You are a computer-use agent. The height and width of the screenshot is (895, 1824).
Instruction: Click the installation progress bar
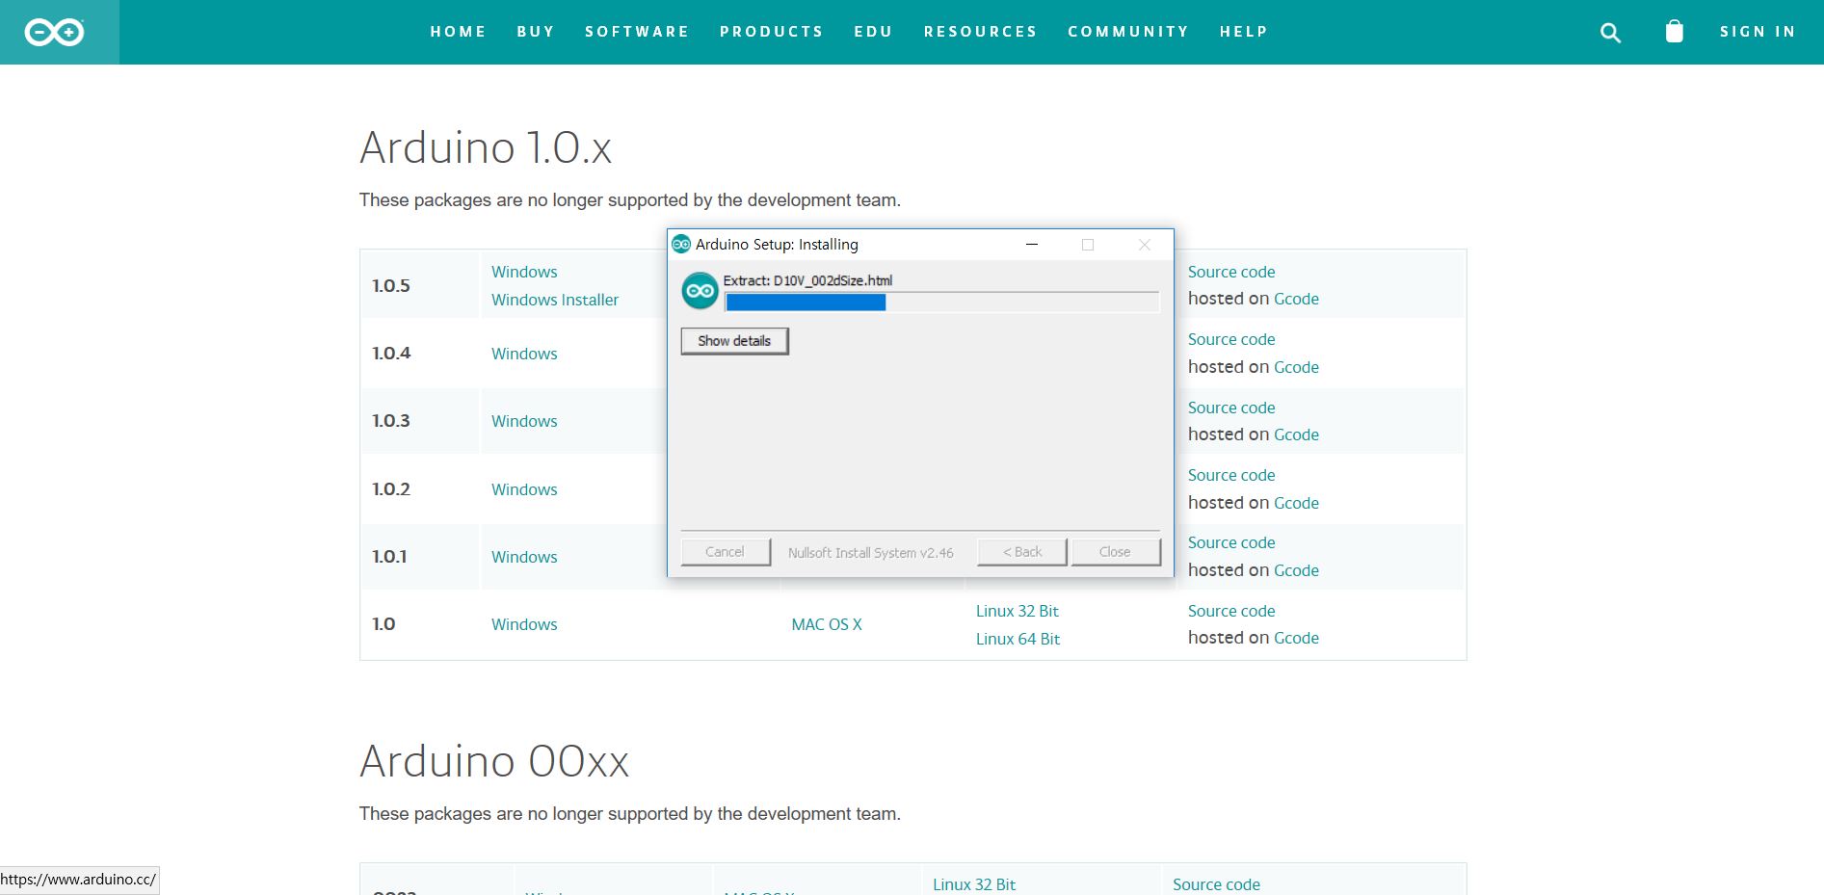click(x=941, y=303)
